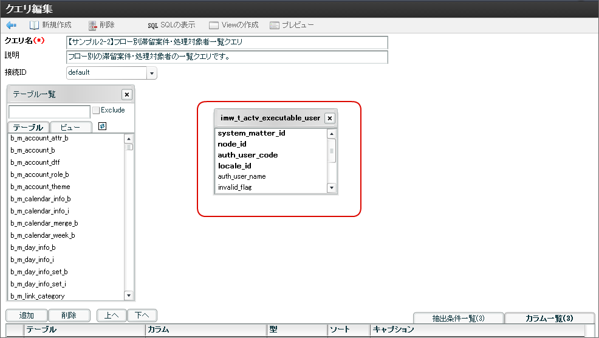Screen dimensions: 599x338
Task: Click the column box scrollbar thumb
Action: click(x=332, y=151)
